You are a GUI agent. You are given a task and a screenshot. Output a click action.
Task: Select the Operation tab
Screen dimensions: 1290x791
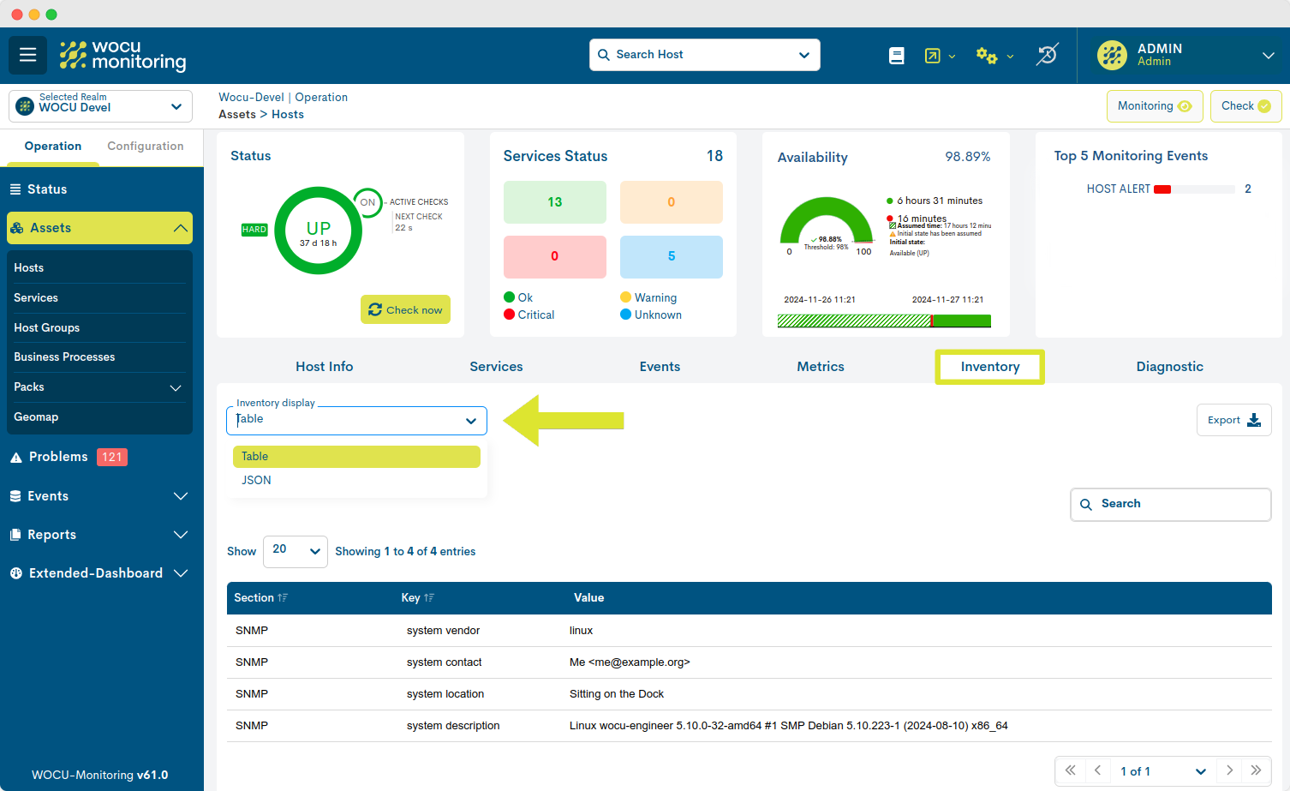click(x=53, y=147)
